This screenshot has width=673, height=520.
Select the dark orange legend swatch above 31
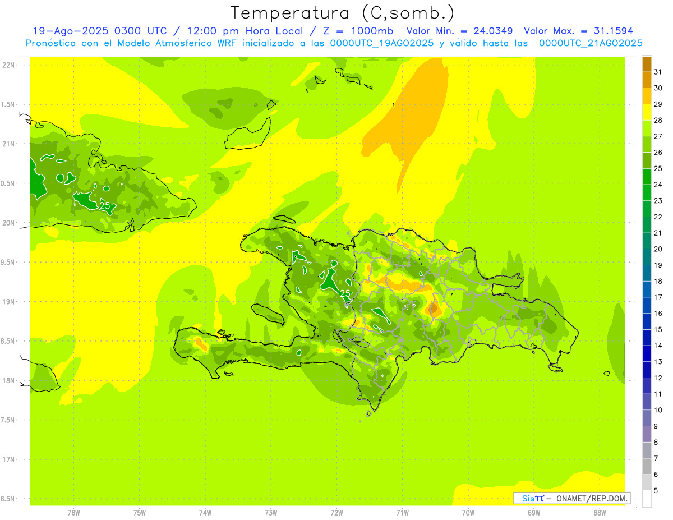(647, 63)
